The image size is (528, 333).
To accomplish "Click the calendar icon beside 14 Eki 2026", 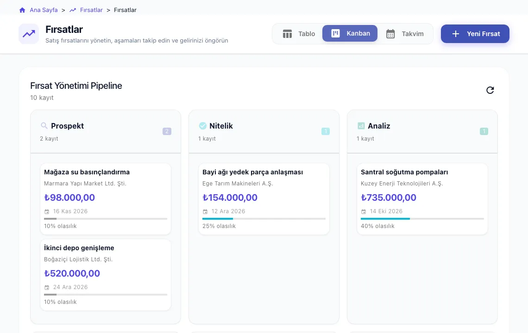I will coord(363,211).
